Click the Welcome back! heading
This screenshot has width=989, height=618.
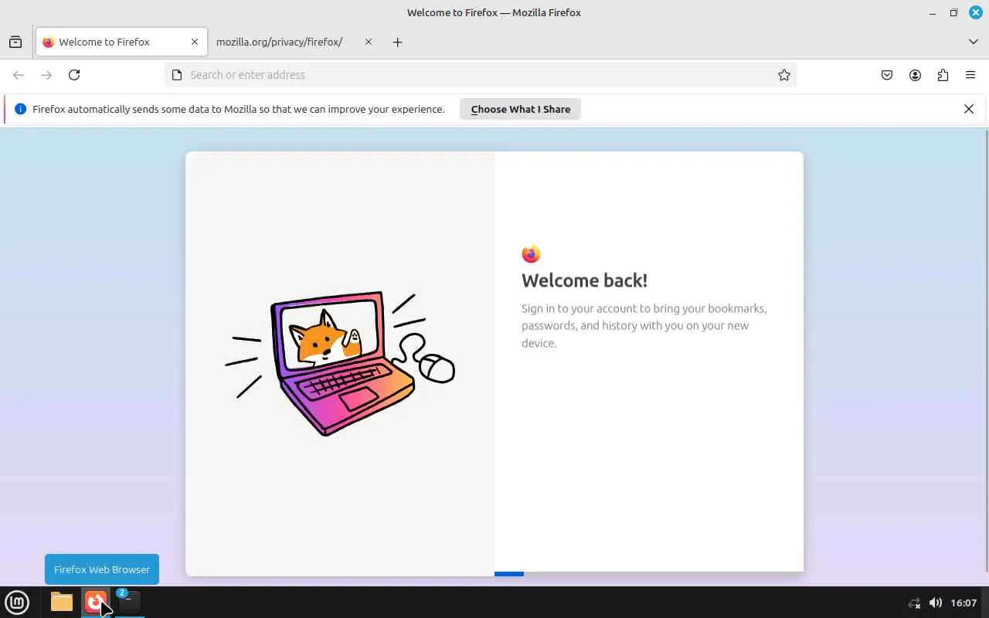(x=584, y=280)
